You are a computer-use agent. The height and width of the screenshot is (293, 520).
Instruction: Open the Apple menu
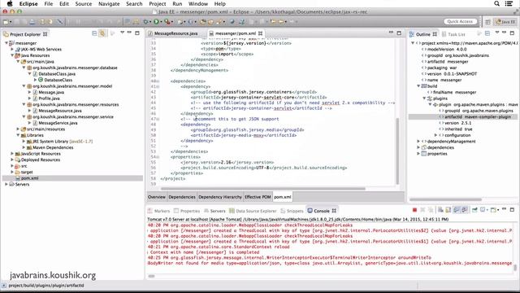point(10,3)
